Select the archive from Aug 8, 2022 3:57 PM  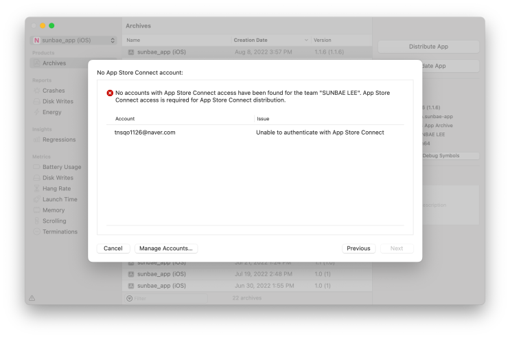point(247,52)
